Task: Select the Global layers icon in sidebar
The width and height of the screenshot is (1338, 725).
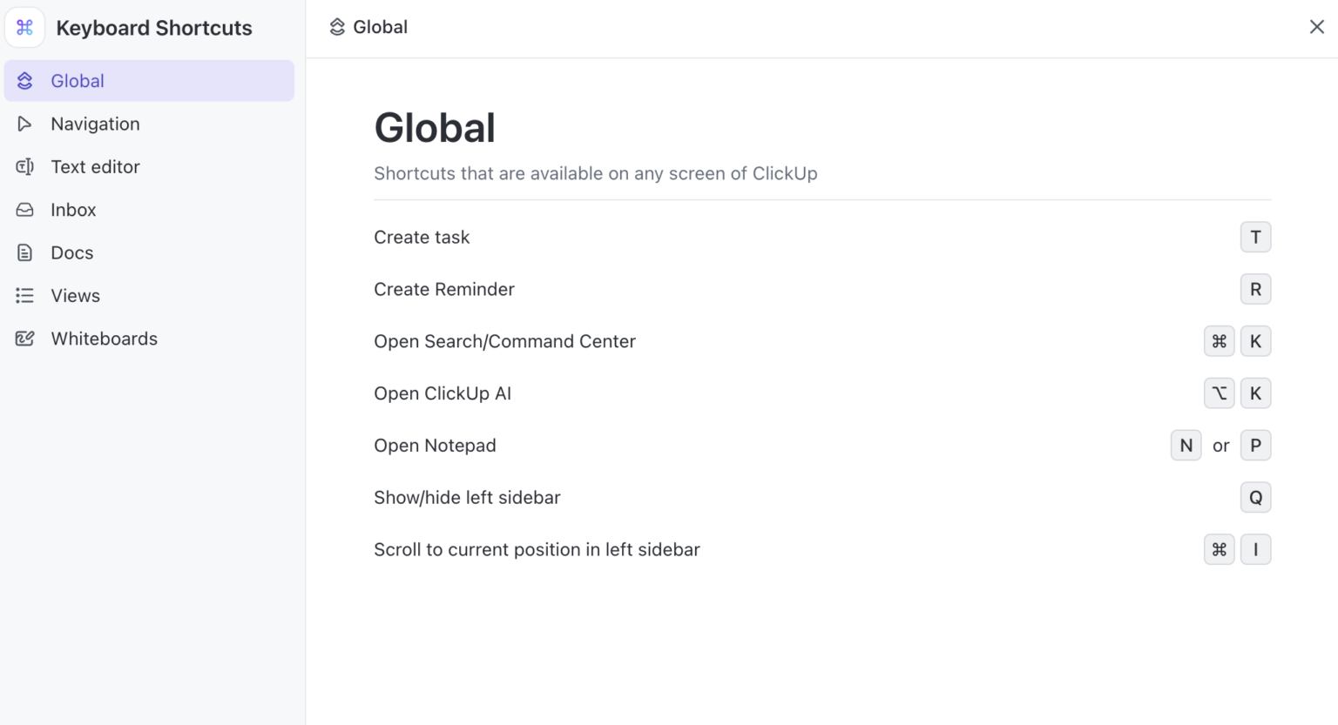Action: click(25, 80)
